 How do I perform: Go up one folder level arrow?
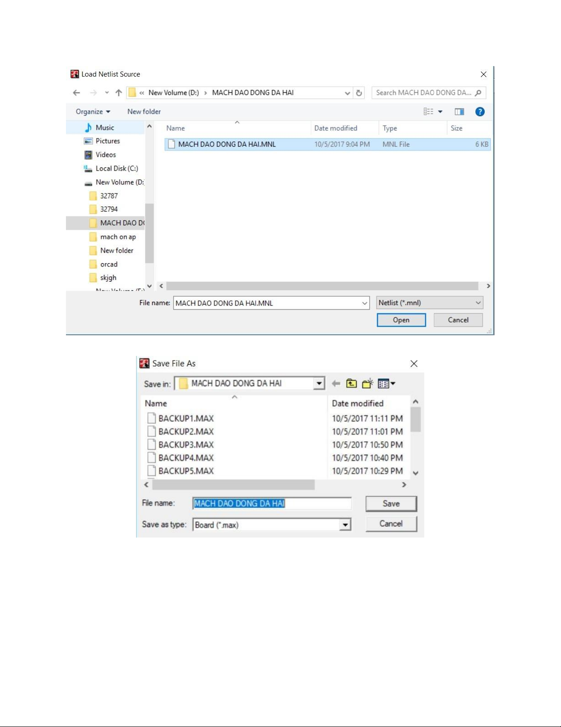click(119, 93)
